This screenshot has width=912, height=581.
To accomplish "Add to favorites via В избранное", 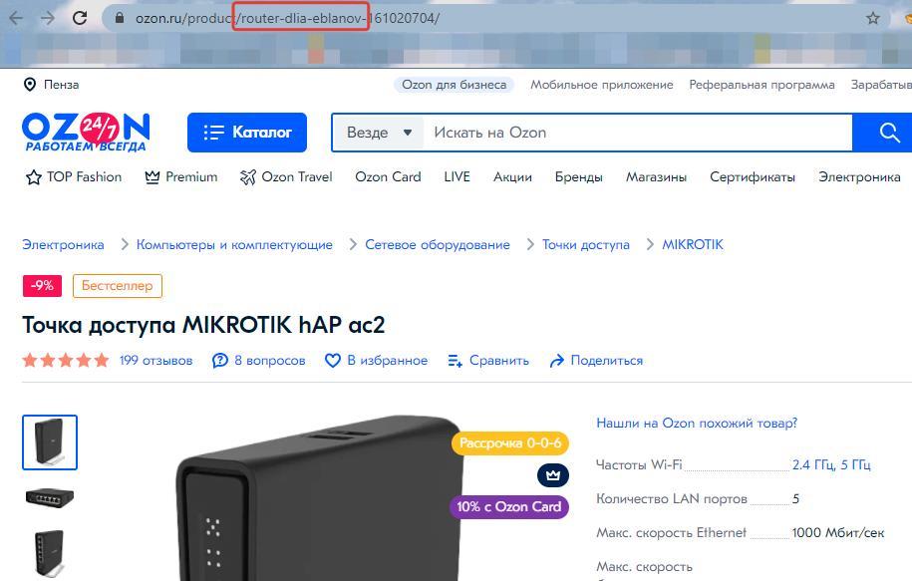I will pyautogui.click(x=376, y=361).
